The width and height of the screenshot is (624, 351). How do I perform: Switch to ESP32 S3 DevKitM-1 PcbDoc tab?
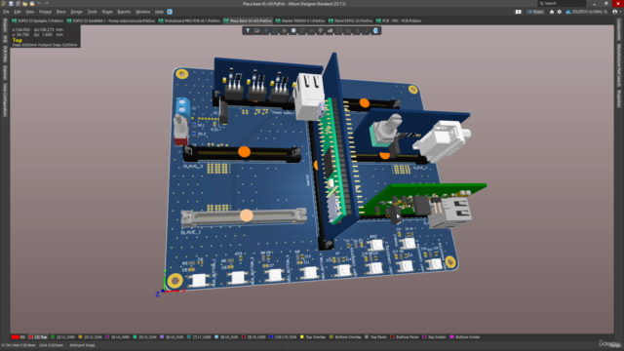click(111, 20)
